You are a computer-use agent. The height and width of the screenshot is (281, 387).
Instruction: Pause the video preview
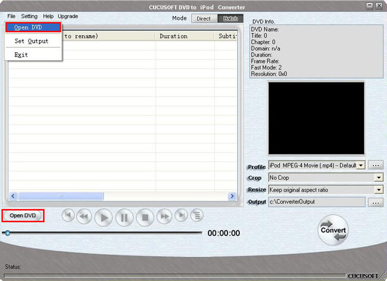point(124,217)
